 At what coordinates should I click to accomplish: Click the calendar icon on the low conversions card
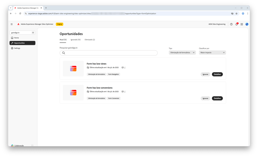coord(88,92)
